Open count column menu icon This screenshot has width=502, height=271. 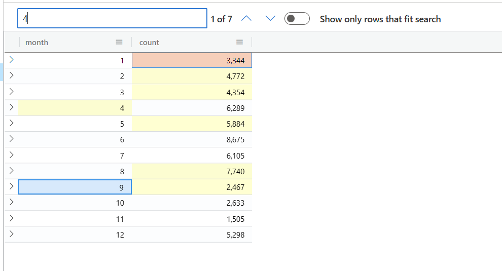239,42
